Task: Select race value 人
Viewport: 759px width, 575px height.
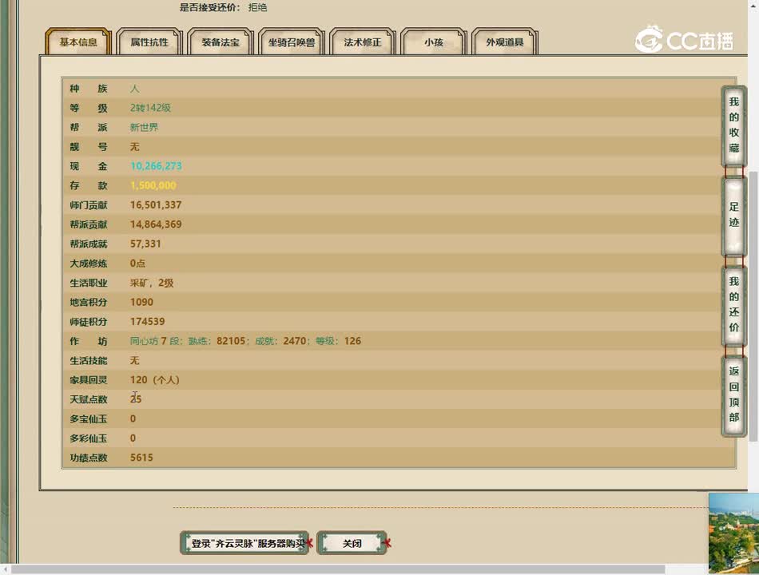Action: pos(134,89)
